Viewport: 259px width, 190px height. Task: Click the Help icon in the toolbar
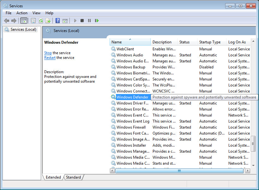point(57,20)
